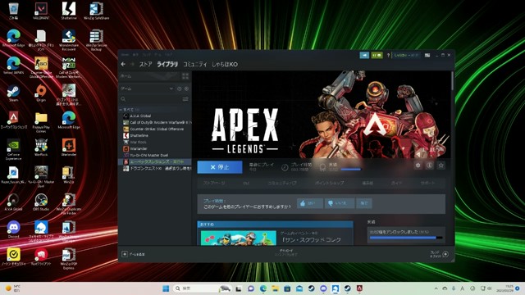The image size is (525, 295).
Task: Open the ストアページ tab under the game
Action: point(214,183)
